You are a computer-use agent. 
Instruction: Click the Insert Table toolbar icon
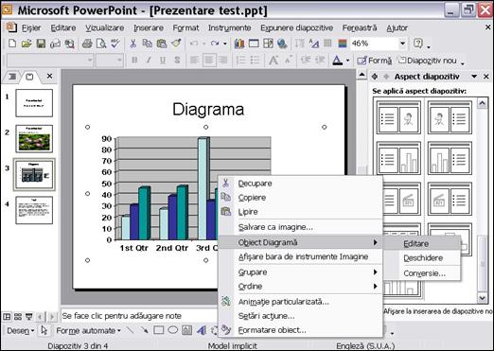(254, 44)
